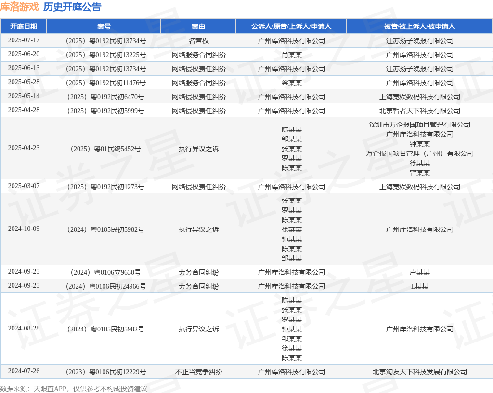Click the date 2024-10-09
The width and height of the screenshot is (493, 393).
pos(24,228)
